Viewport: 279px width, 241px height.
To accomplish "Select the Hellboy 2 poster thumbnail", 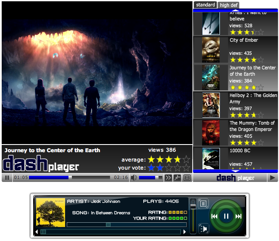I will click(x=211, y=105).
